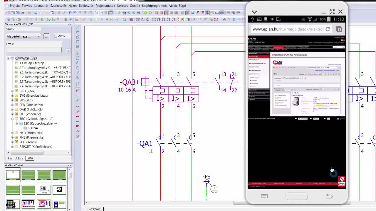376x211 pixels.
Task: Click the Érték input field
Action: (34, 50)
